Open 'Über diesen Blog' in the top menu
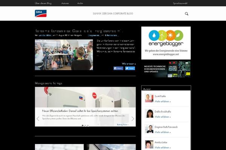 (x=43, y=3)
